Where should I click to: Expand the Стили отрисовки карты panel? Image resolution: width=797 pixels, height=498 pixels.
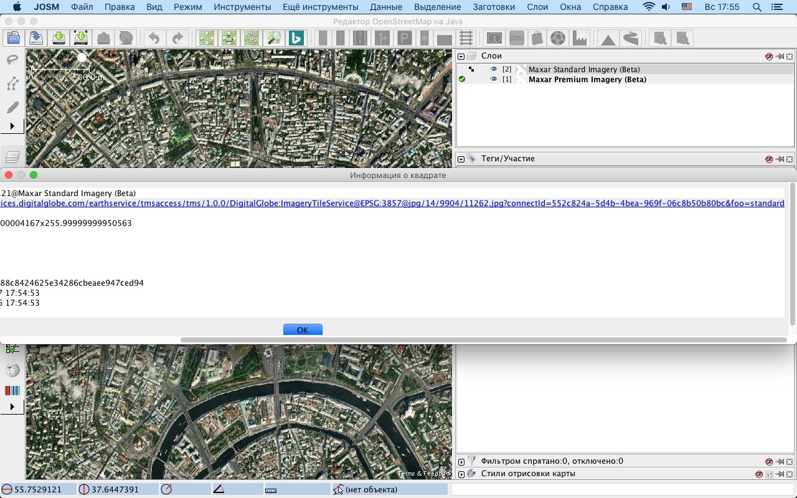pyautogui.click(x=461, y=474)
